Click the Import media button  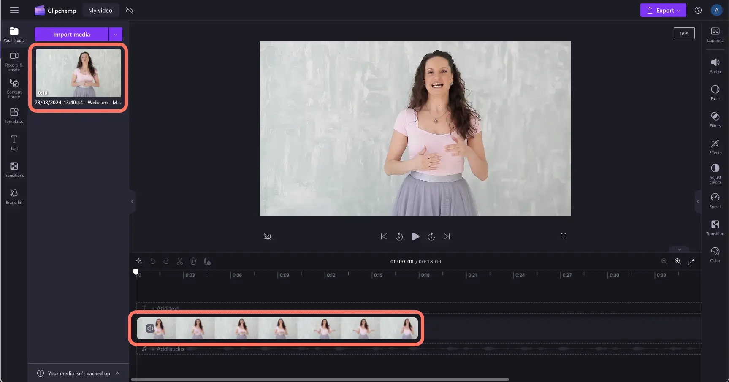[71, 34]
